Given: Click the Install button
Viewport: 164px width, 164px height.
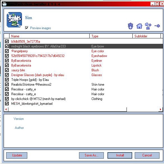Looking at the screenshot, I should pos(120,155).
